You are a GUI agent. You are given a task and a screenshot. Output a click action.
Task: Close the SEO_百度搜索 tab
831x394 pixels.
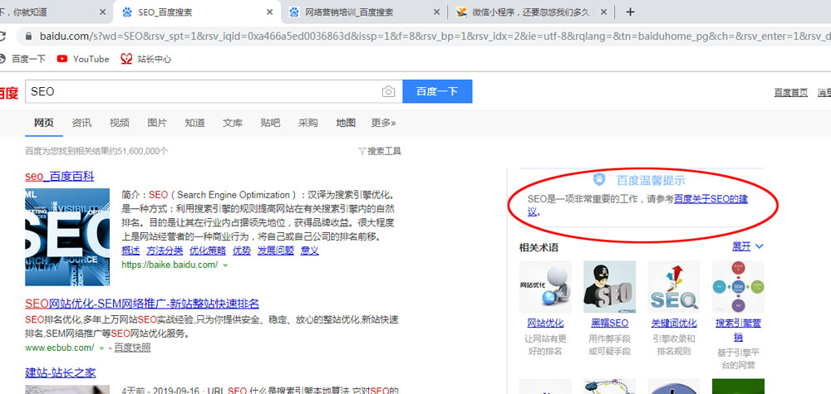pos(270,12)
